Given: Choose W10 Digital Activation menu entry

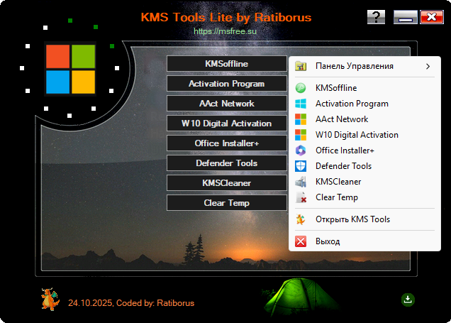Looking at the screenshot, I should pyautogui.click(x=364, y=135).
